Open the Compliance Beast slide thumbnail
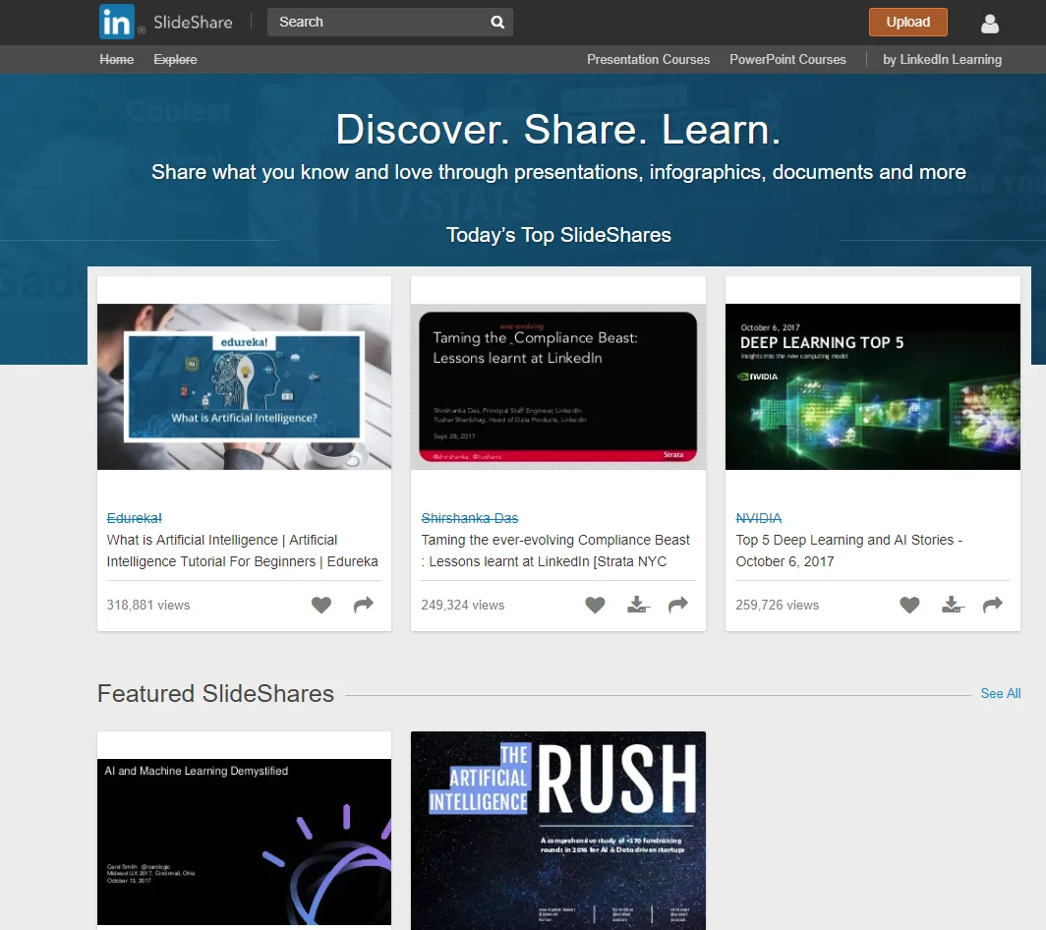 click(x=558, y=387)
